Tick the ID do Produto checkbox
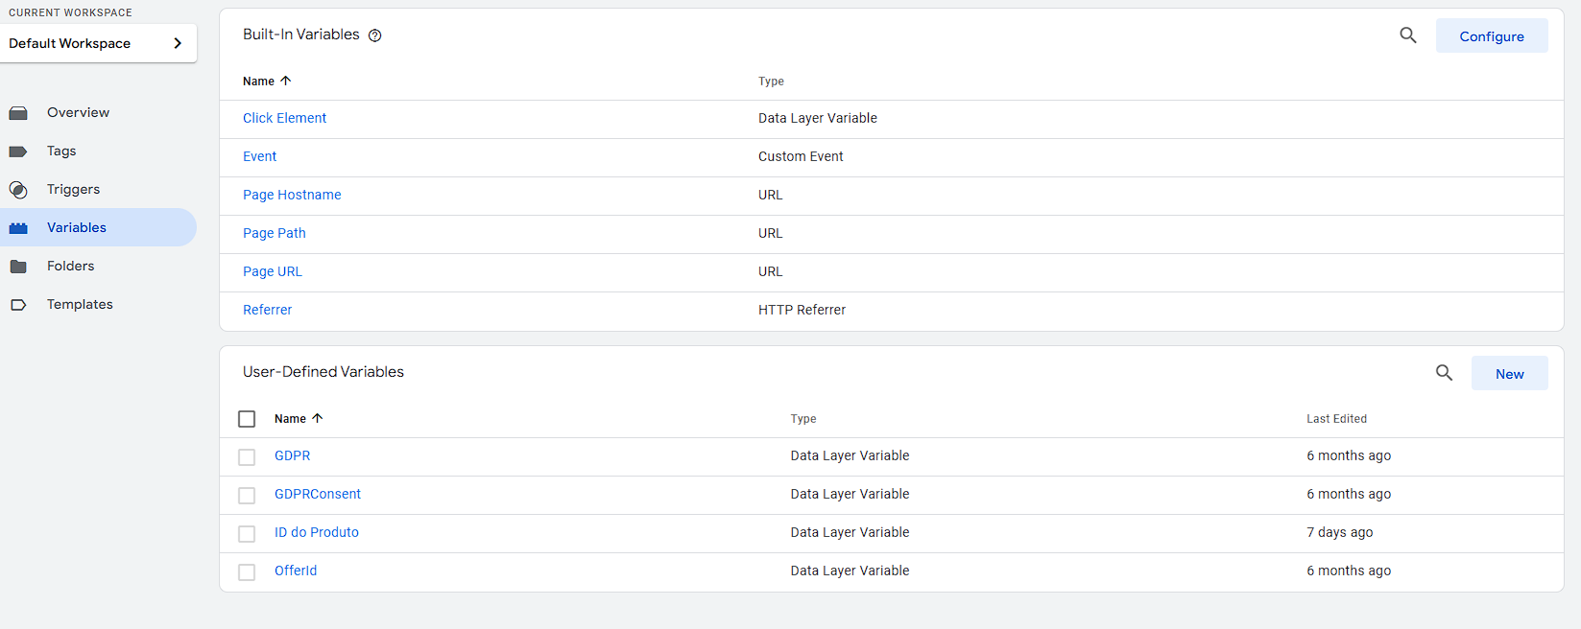The width and height of the screenshot is (1581, 629). (247, 534)
